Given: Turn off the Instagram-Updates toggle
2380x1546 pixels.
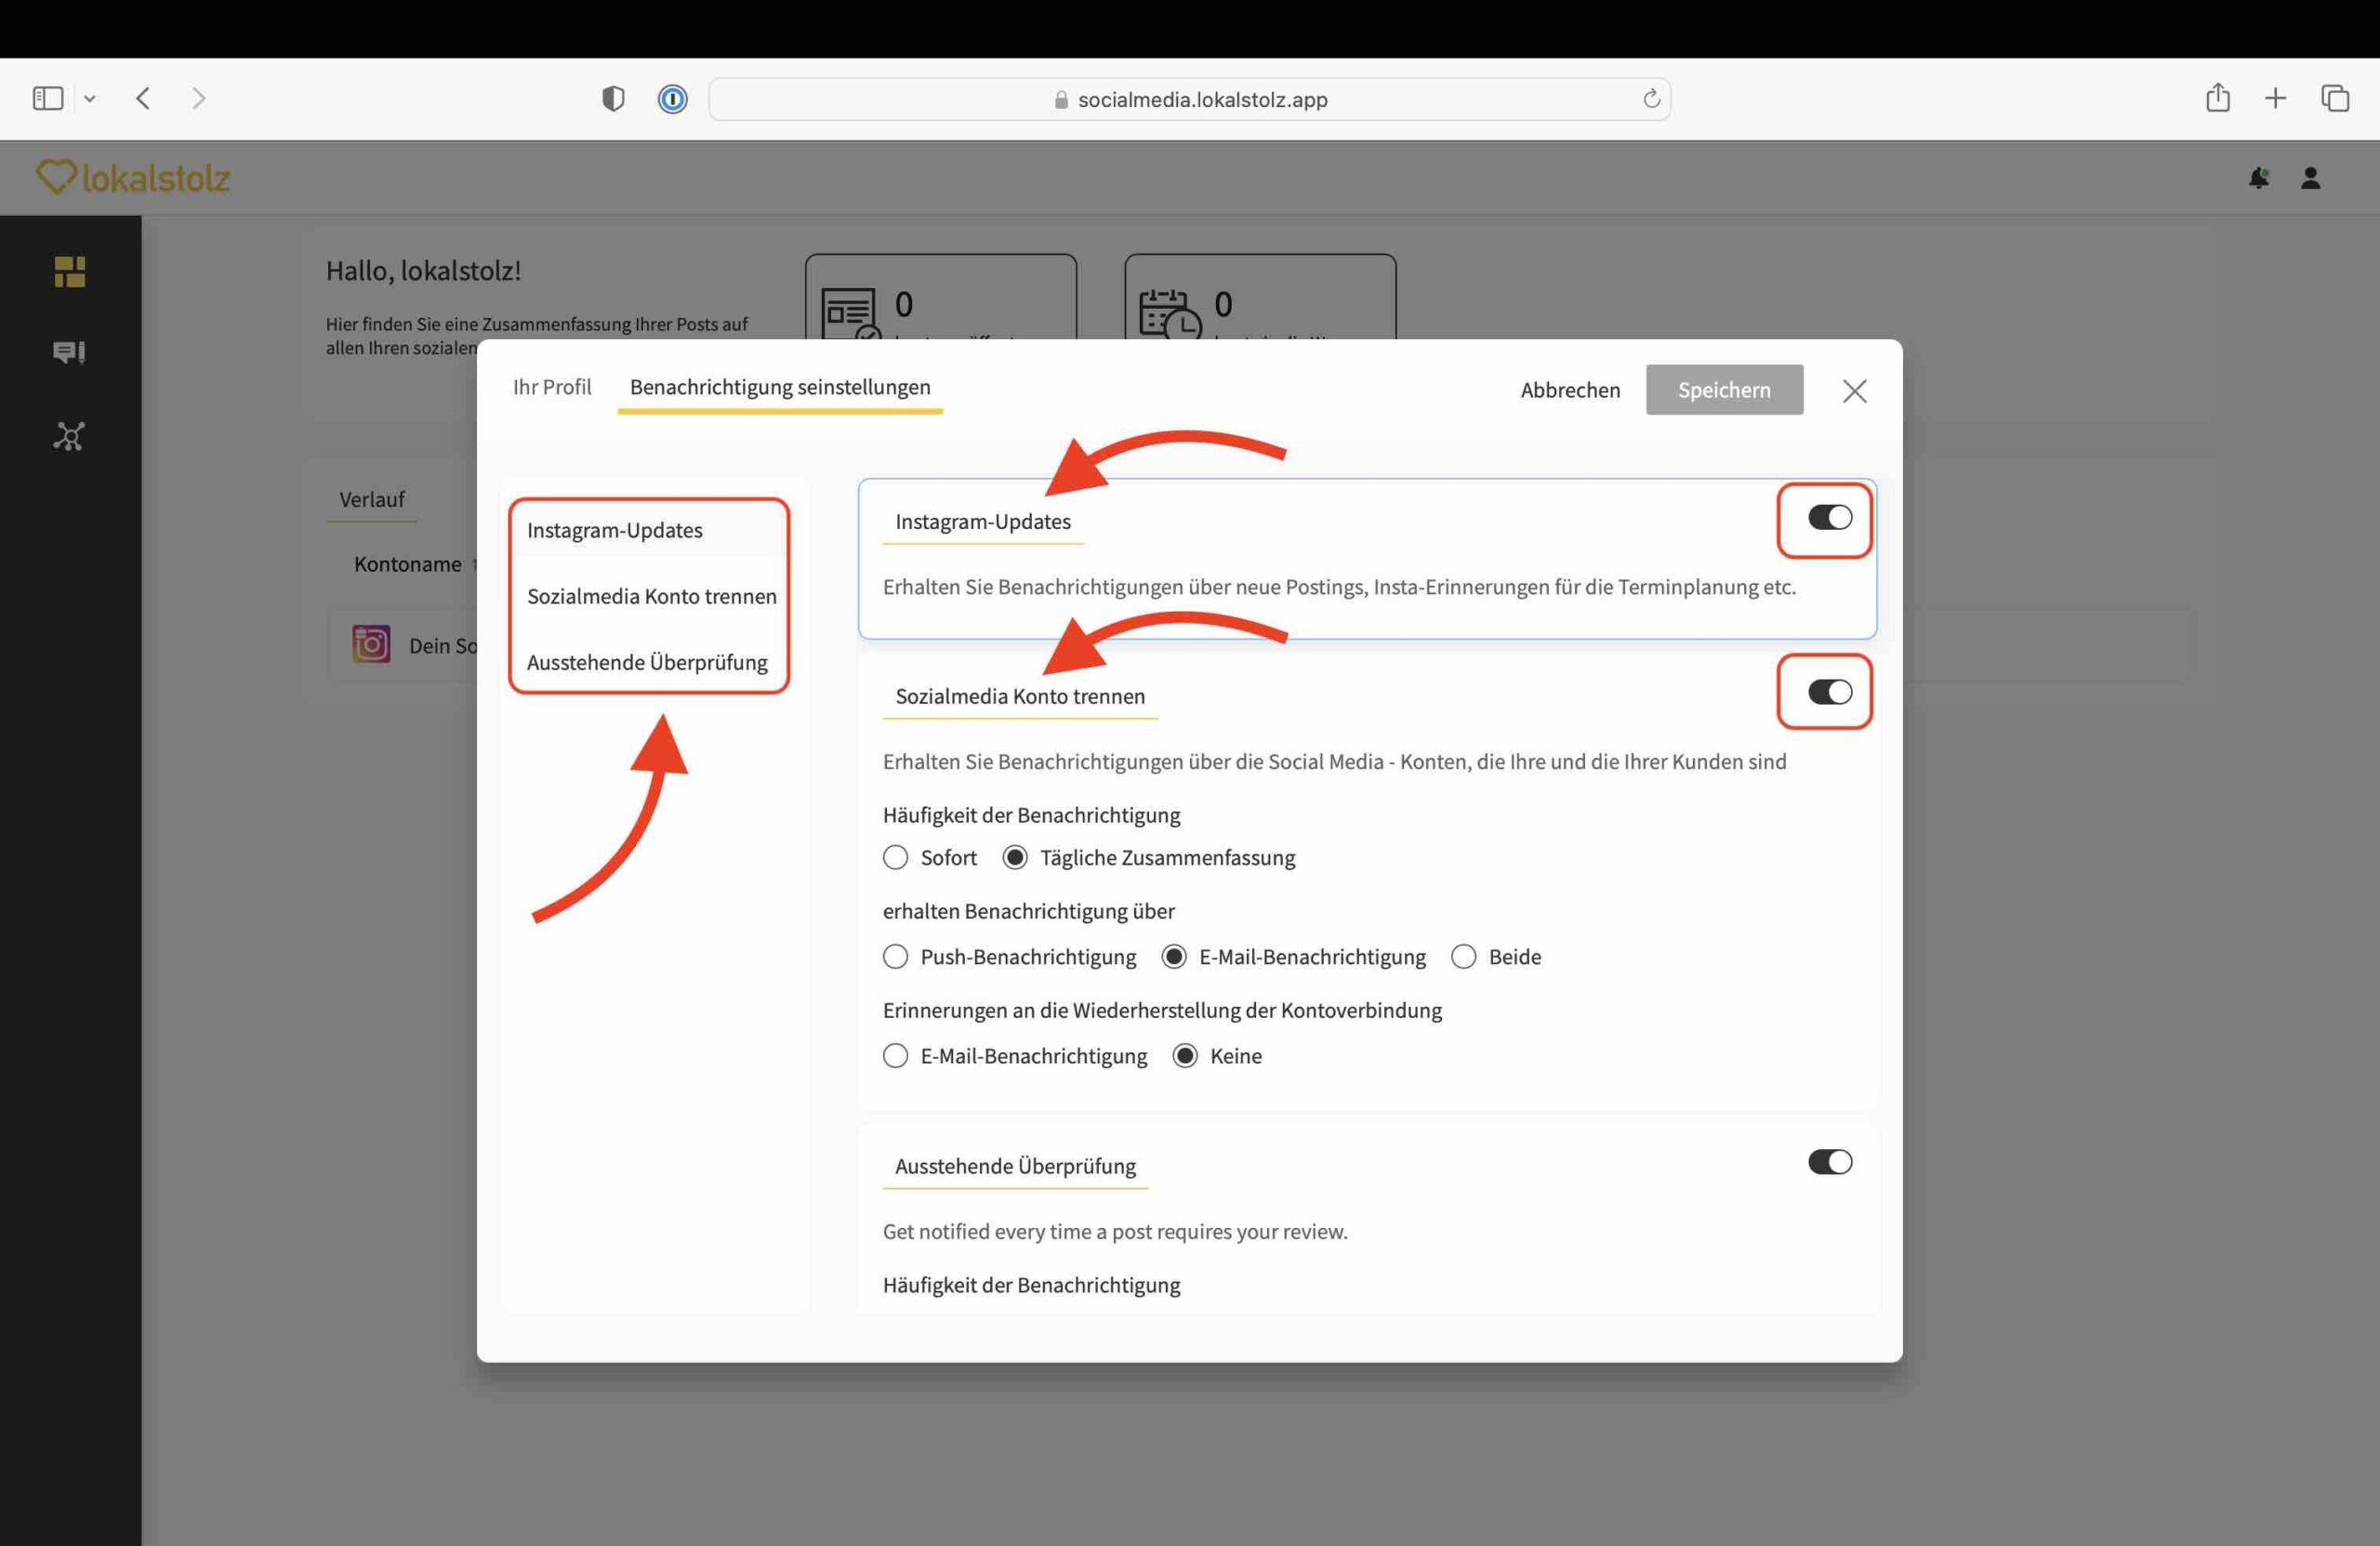Looking at the screenshot, I should 1829,518.
